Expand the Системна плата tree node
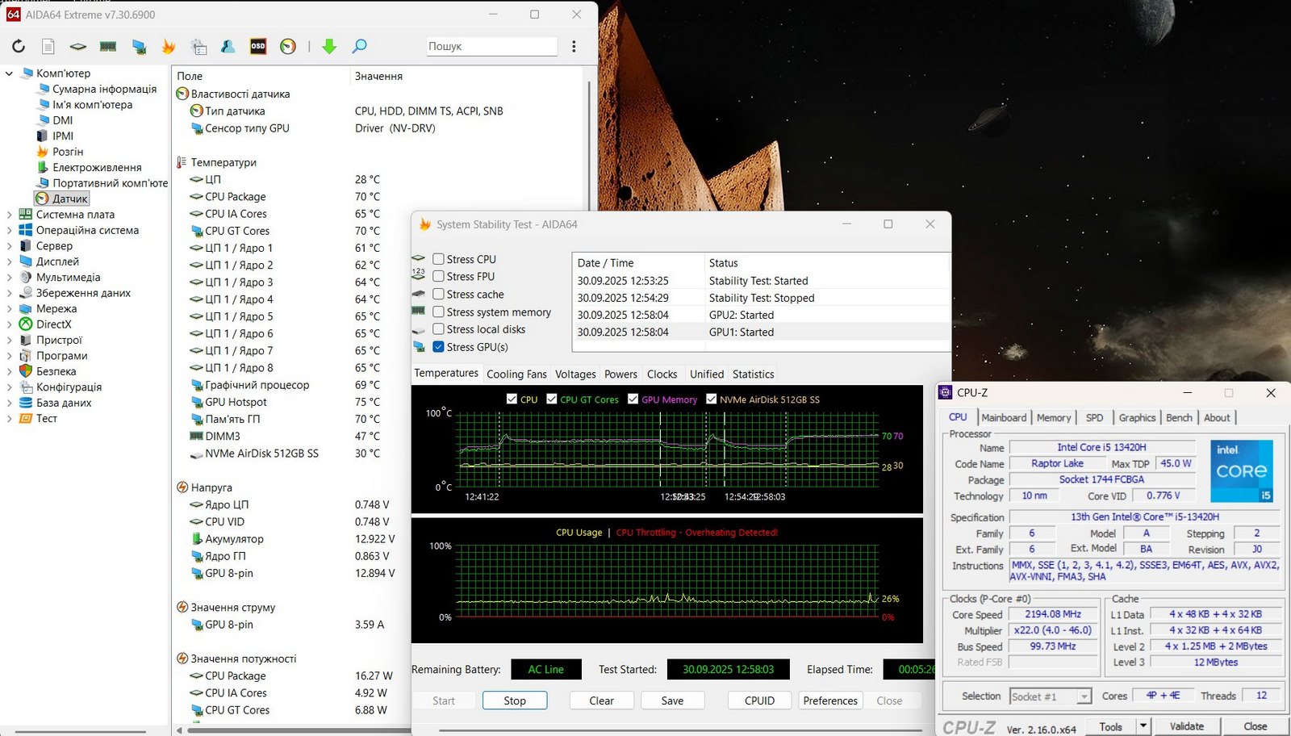The width and height of the screenshot is (1291, 736). pos(10,215)
